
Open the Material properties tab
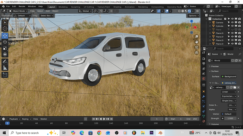(204, 121)
